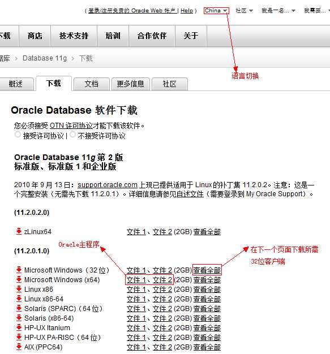
Task: Click download icon beside Microsoft Windows (32 位)
Action: pos(19,270)
